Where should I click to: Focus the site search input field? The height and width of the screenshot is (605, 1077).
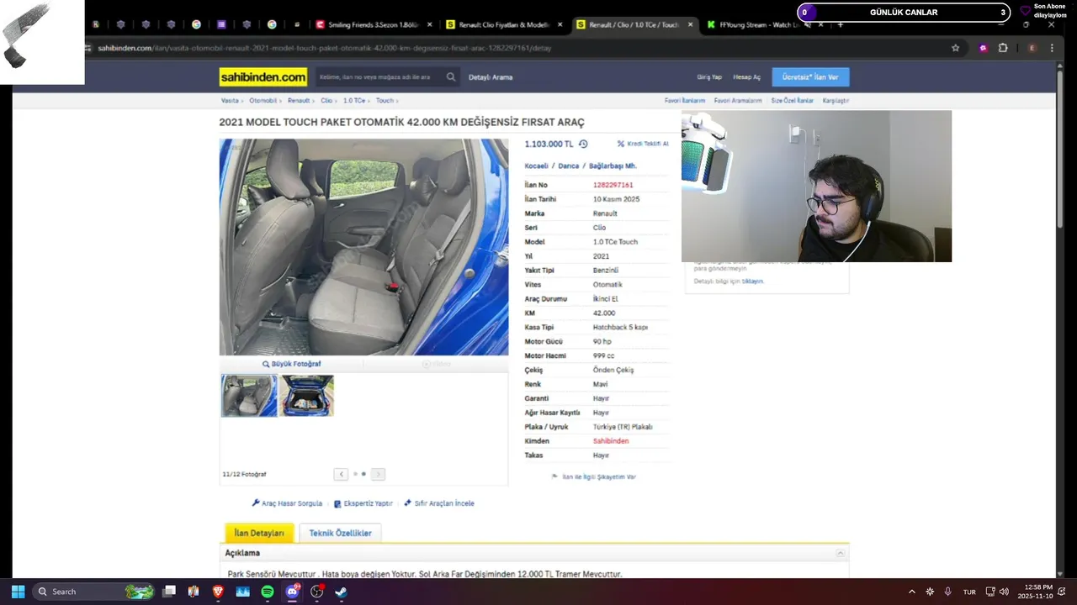point(380,77)
